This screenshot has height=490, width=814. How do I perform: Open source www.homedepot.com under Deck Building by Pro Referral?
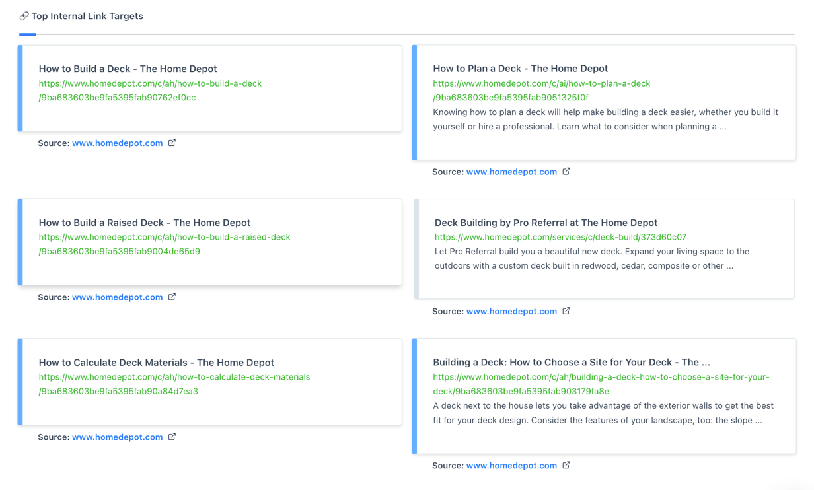pyautogui.click(x=511, y=312)
